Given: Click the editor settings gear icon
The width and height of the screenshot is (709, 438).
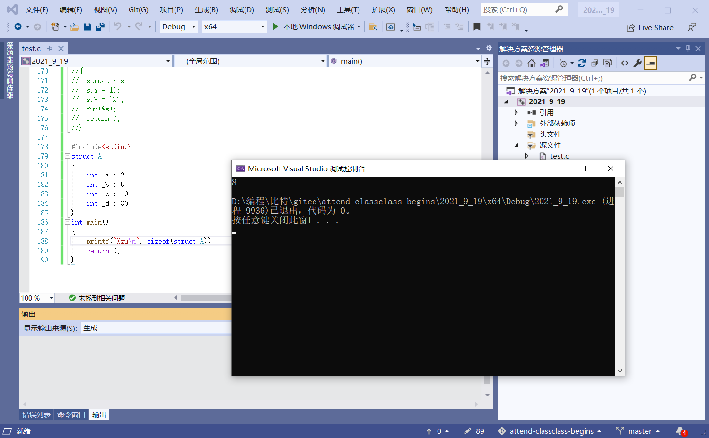Looking at the screenshot, I should (489, 48).
